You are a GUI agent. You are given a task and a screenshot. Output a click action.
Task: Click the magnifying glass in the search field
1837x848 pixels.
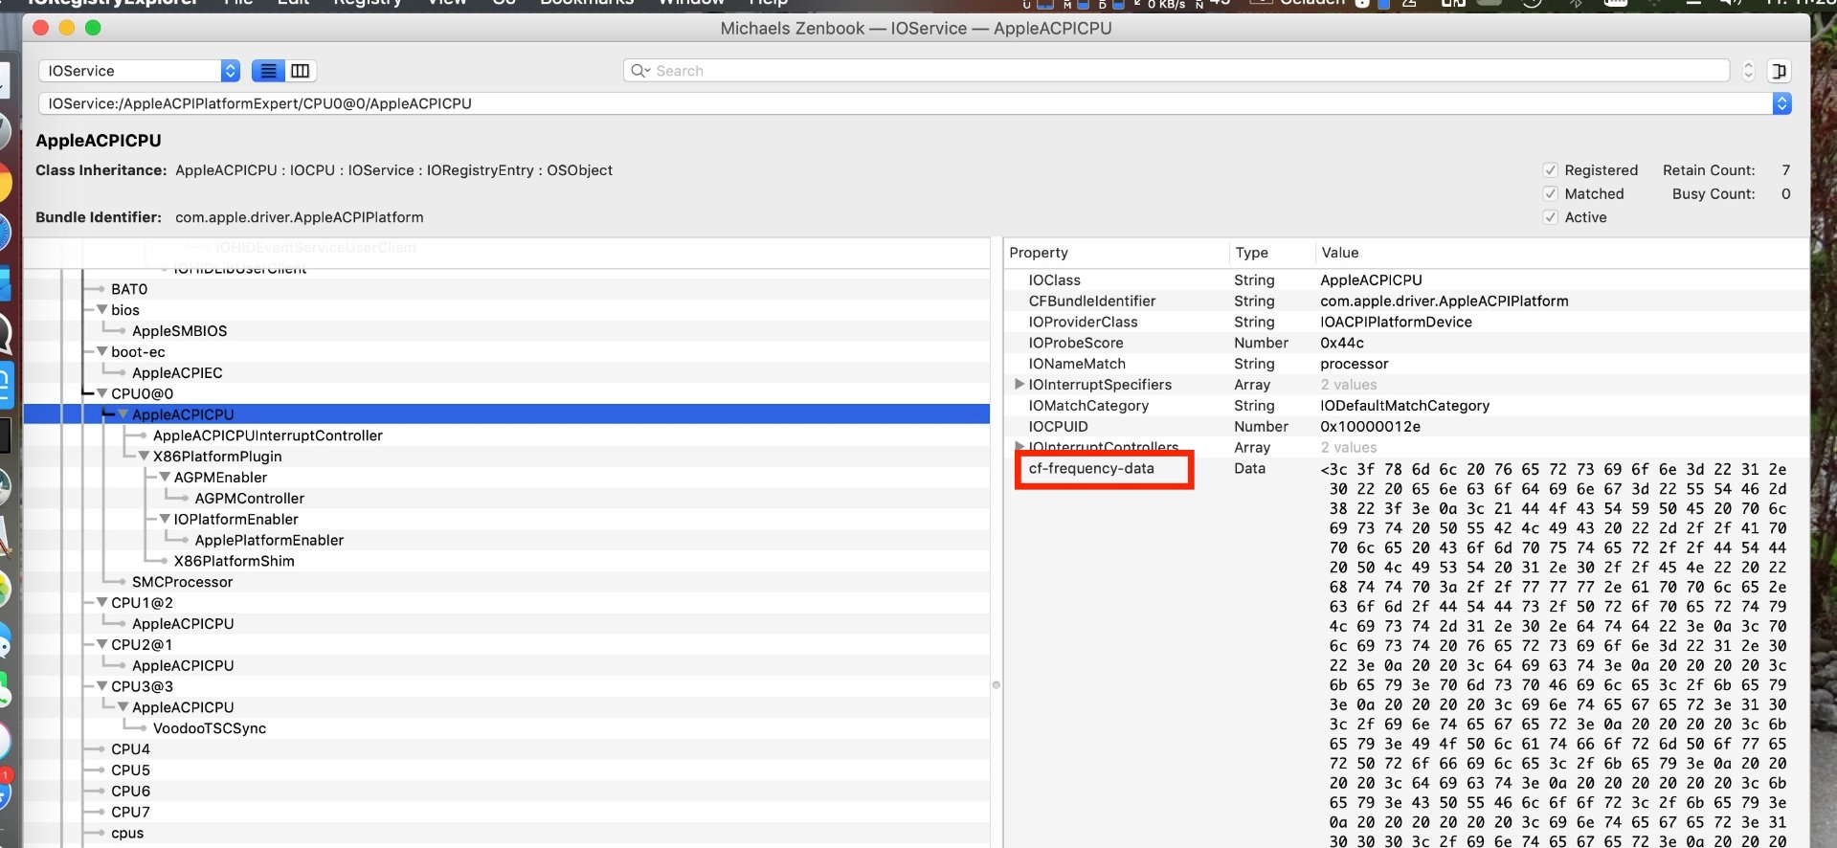(x=639, y=71)
